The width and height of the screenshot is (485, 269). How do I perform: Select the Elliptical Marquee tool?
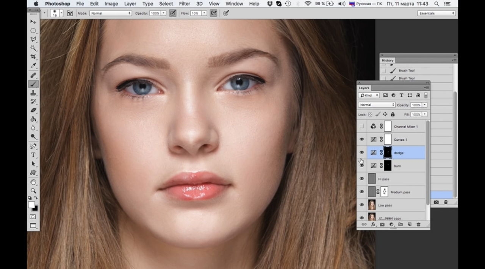click(33, 31)
